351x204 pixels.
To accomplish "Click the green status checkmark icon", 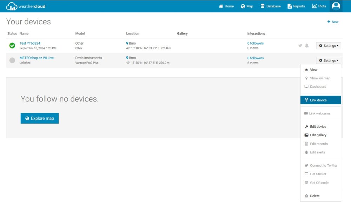I will click(12, 46).
